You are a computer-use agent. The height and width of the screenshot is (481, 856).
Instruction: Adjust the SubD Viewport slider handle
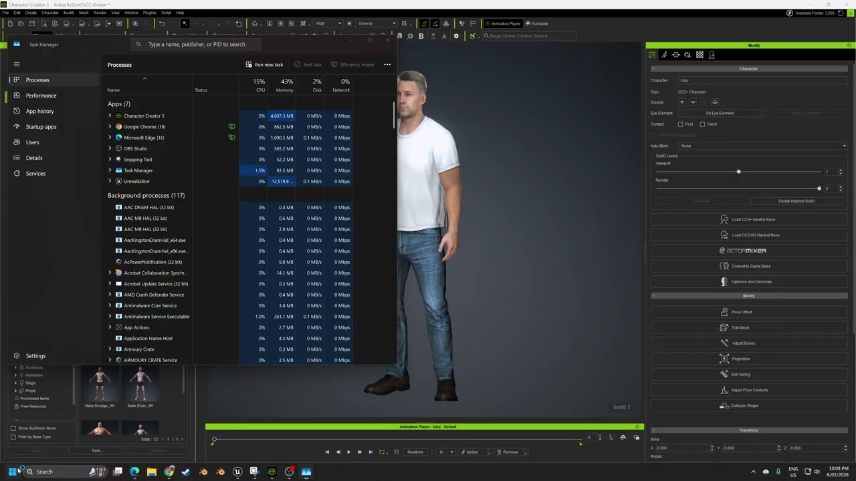click(738, 172)
